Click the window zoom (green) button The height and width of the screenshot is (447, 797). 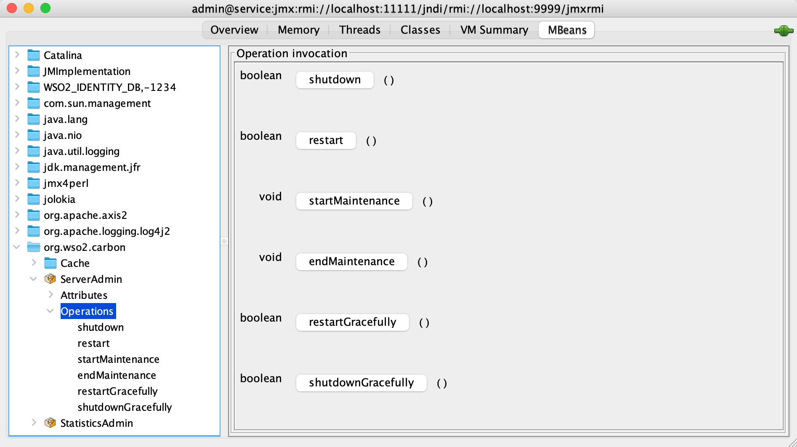coord(45,8)
